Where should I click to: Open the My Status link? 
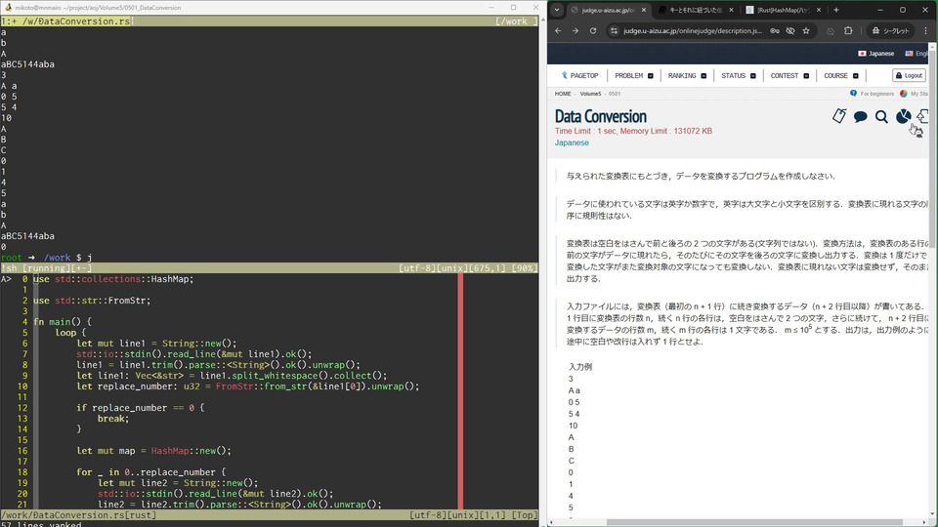click(x=915, y=94)
